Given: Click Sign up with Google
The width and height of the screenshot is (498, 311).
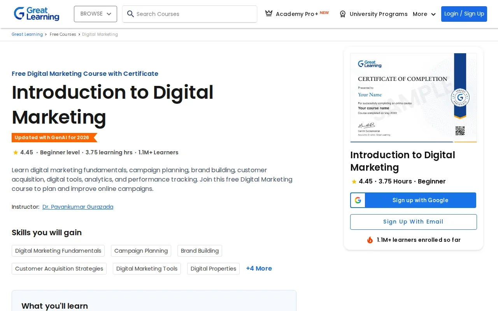Looking at the screenshot, I should tap(413, 200).
